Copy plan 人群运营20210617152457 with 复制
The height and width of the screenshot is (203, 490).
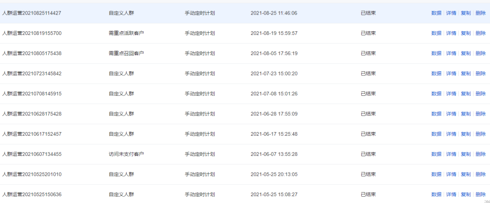pos(465,134)
